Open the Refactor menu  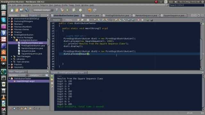click(44, 5)
